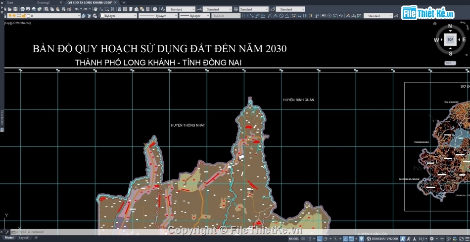This screenshot has width=470, height=242.
Task: Click the DONGNAI-VN2000 coordinate system button
Action: click(382, 239)
